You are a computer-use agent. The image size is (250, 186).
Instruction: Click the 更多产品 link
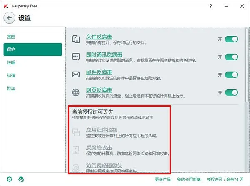[x=162, y=179]
